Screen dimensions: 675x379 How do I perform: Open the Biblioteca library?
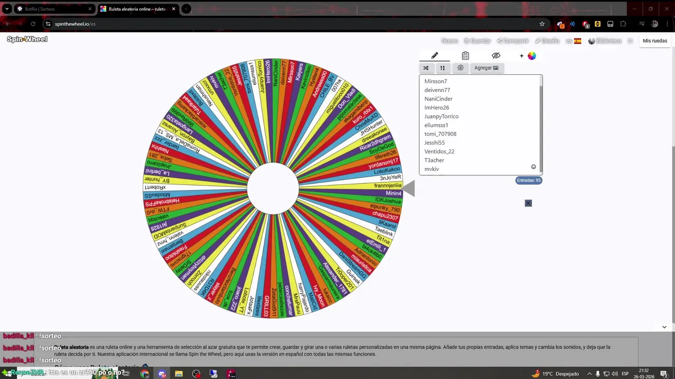(x=605, y=41)
